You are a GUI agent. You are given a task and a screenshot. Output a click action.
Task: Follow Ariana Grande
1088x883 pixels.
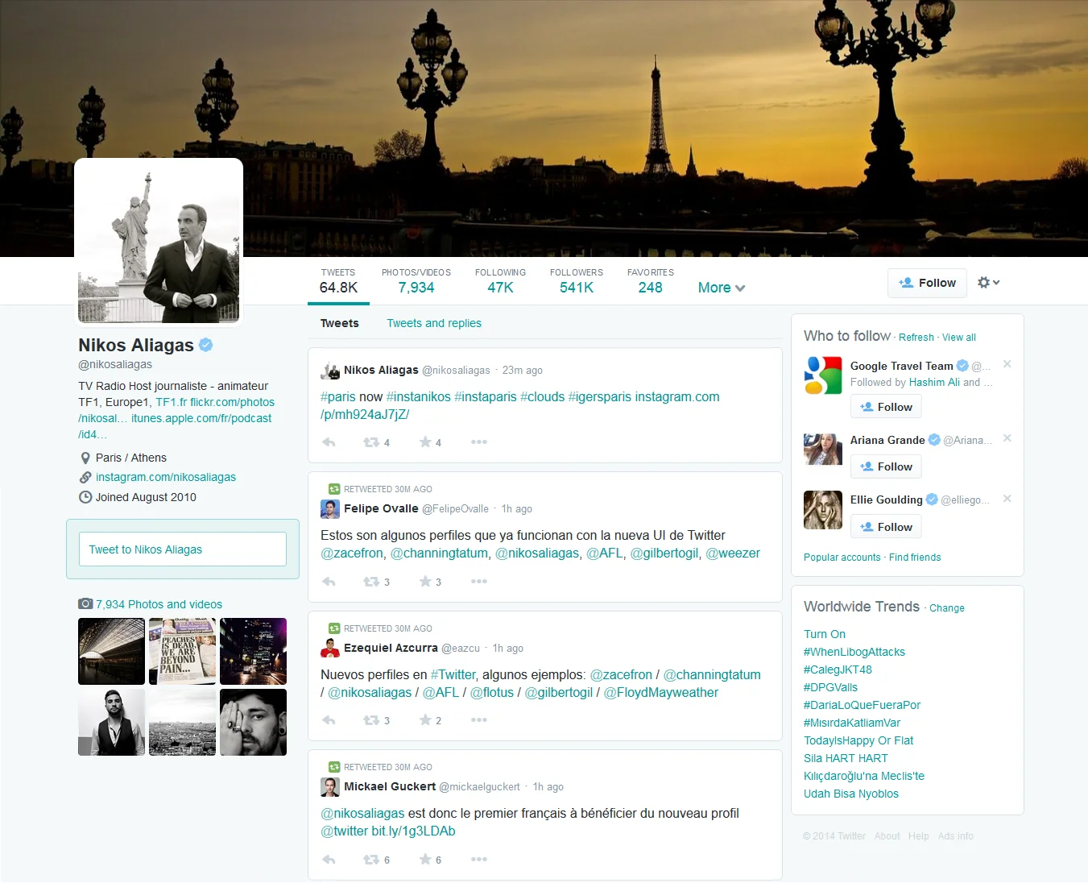click(x=886, y=466)
